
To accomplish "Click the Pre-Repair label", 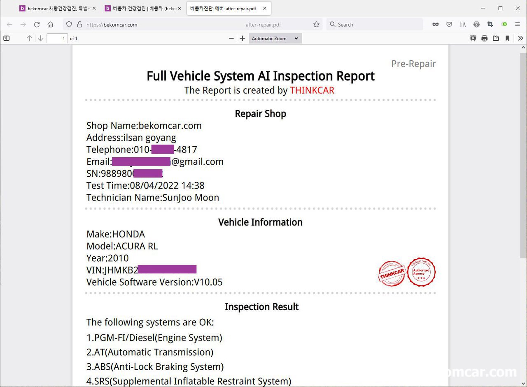I will pyautogui.click(x=413, y=64).
